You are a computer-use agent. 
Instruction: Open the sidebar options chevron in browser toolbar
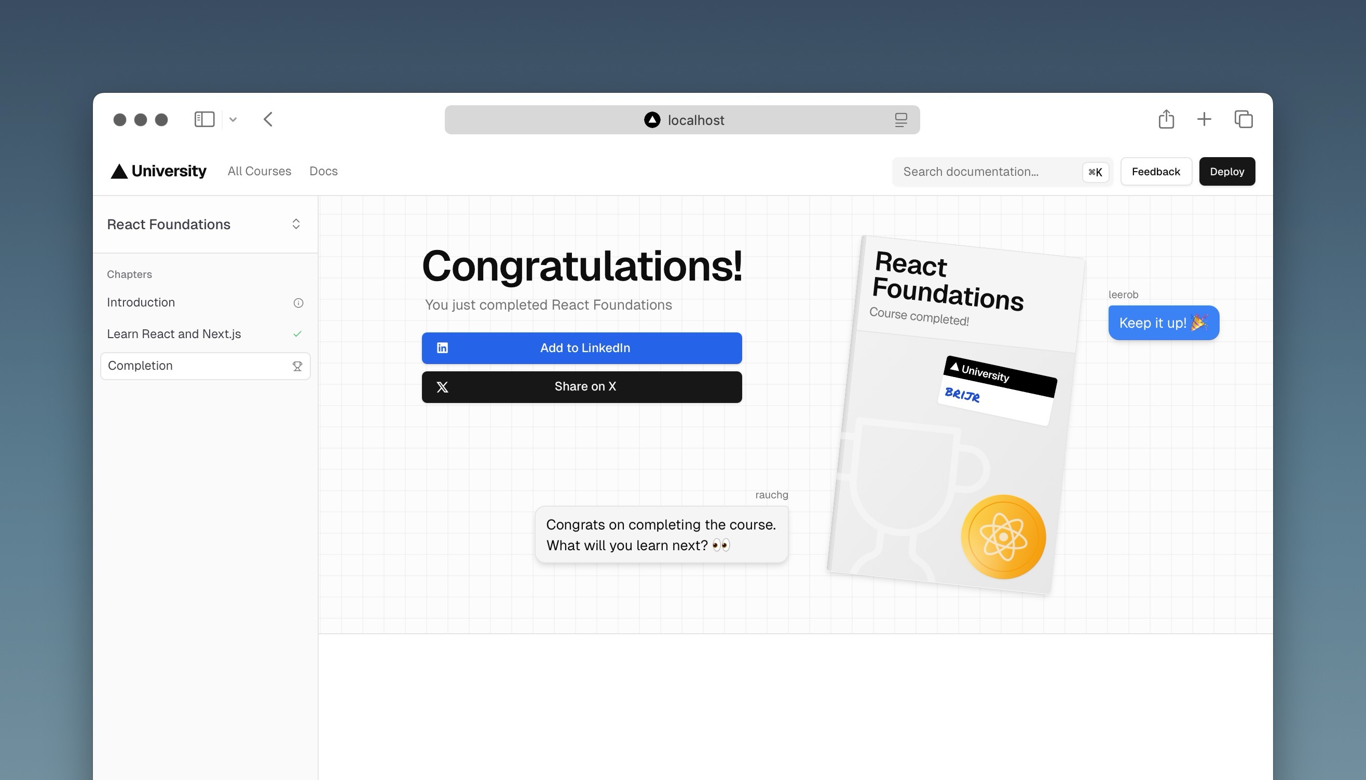click(233, 119)
